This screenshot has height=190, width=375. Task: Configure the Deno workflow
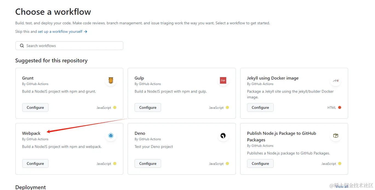(148, 163)
